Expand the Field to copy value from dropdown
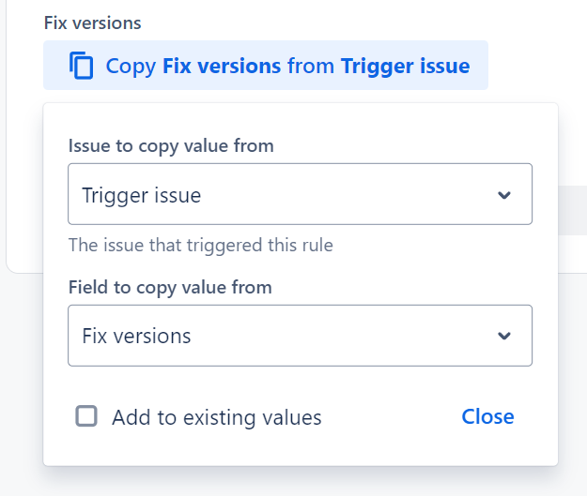The width and height of the screenshot is (587, 496). click(x=300, y=336)
